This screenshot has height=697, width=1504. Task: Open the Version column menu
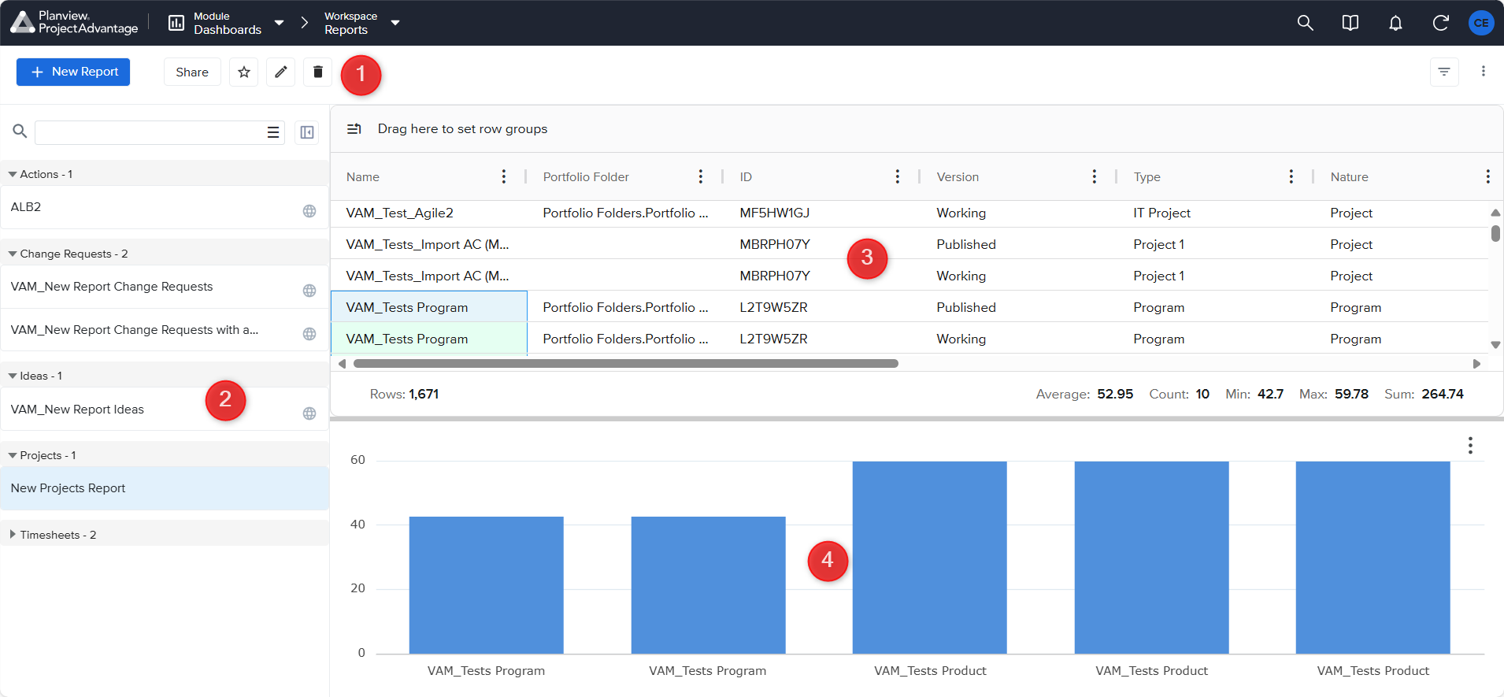pos(1094,176)
